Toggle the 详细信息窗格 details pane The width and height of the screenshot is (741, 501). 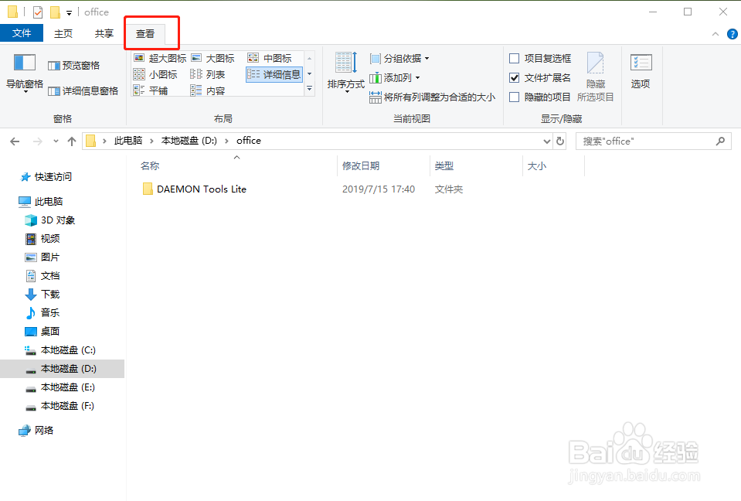coord(83,90)
